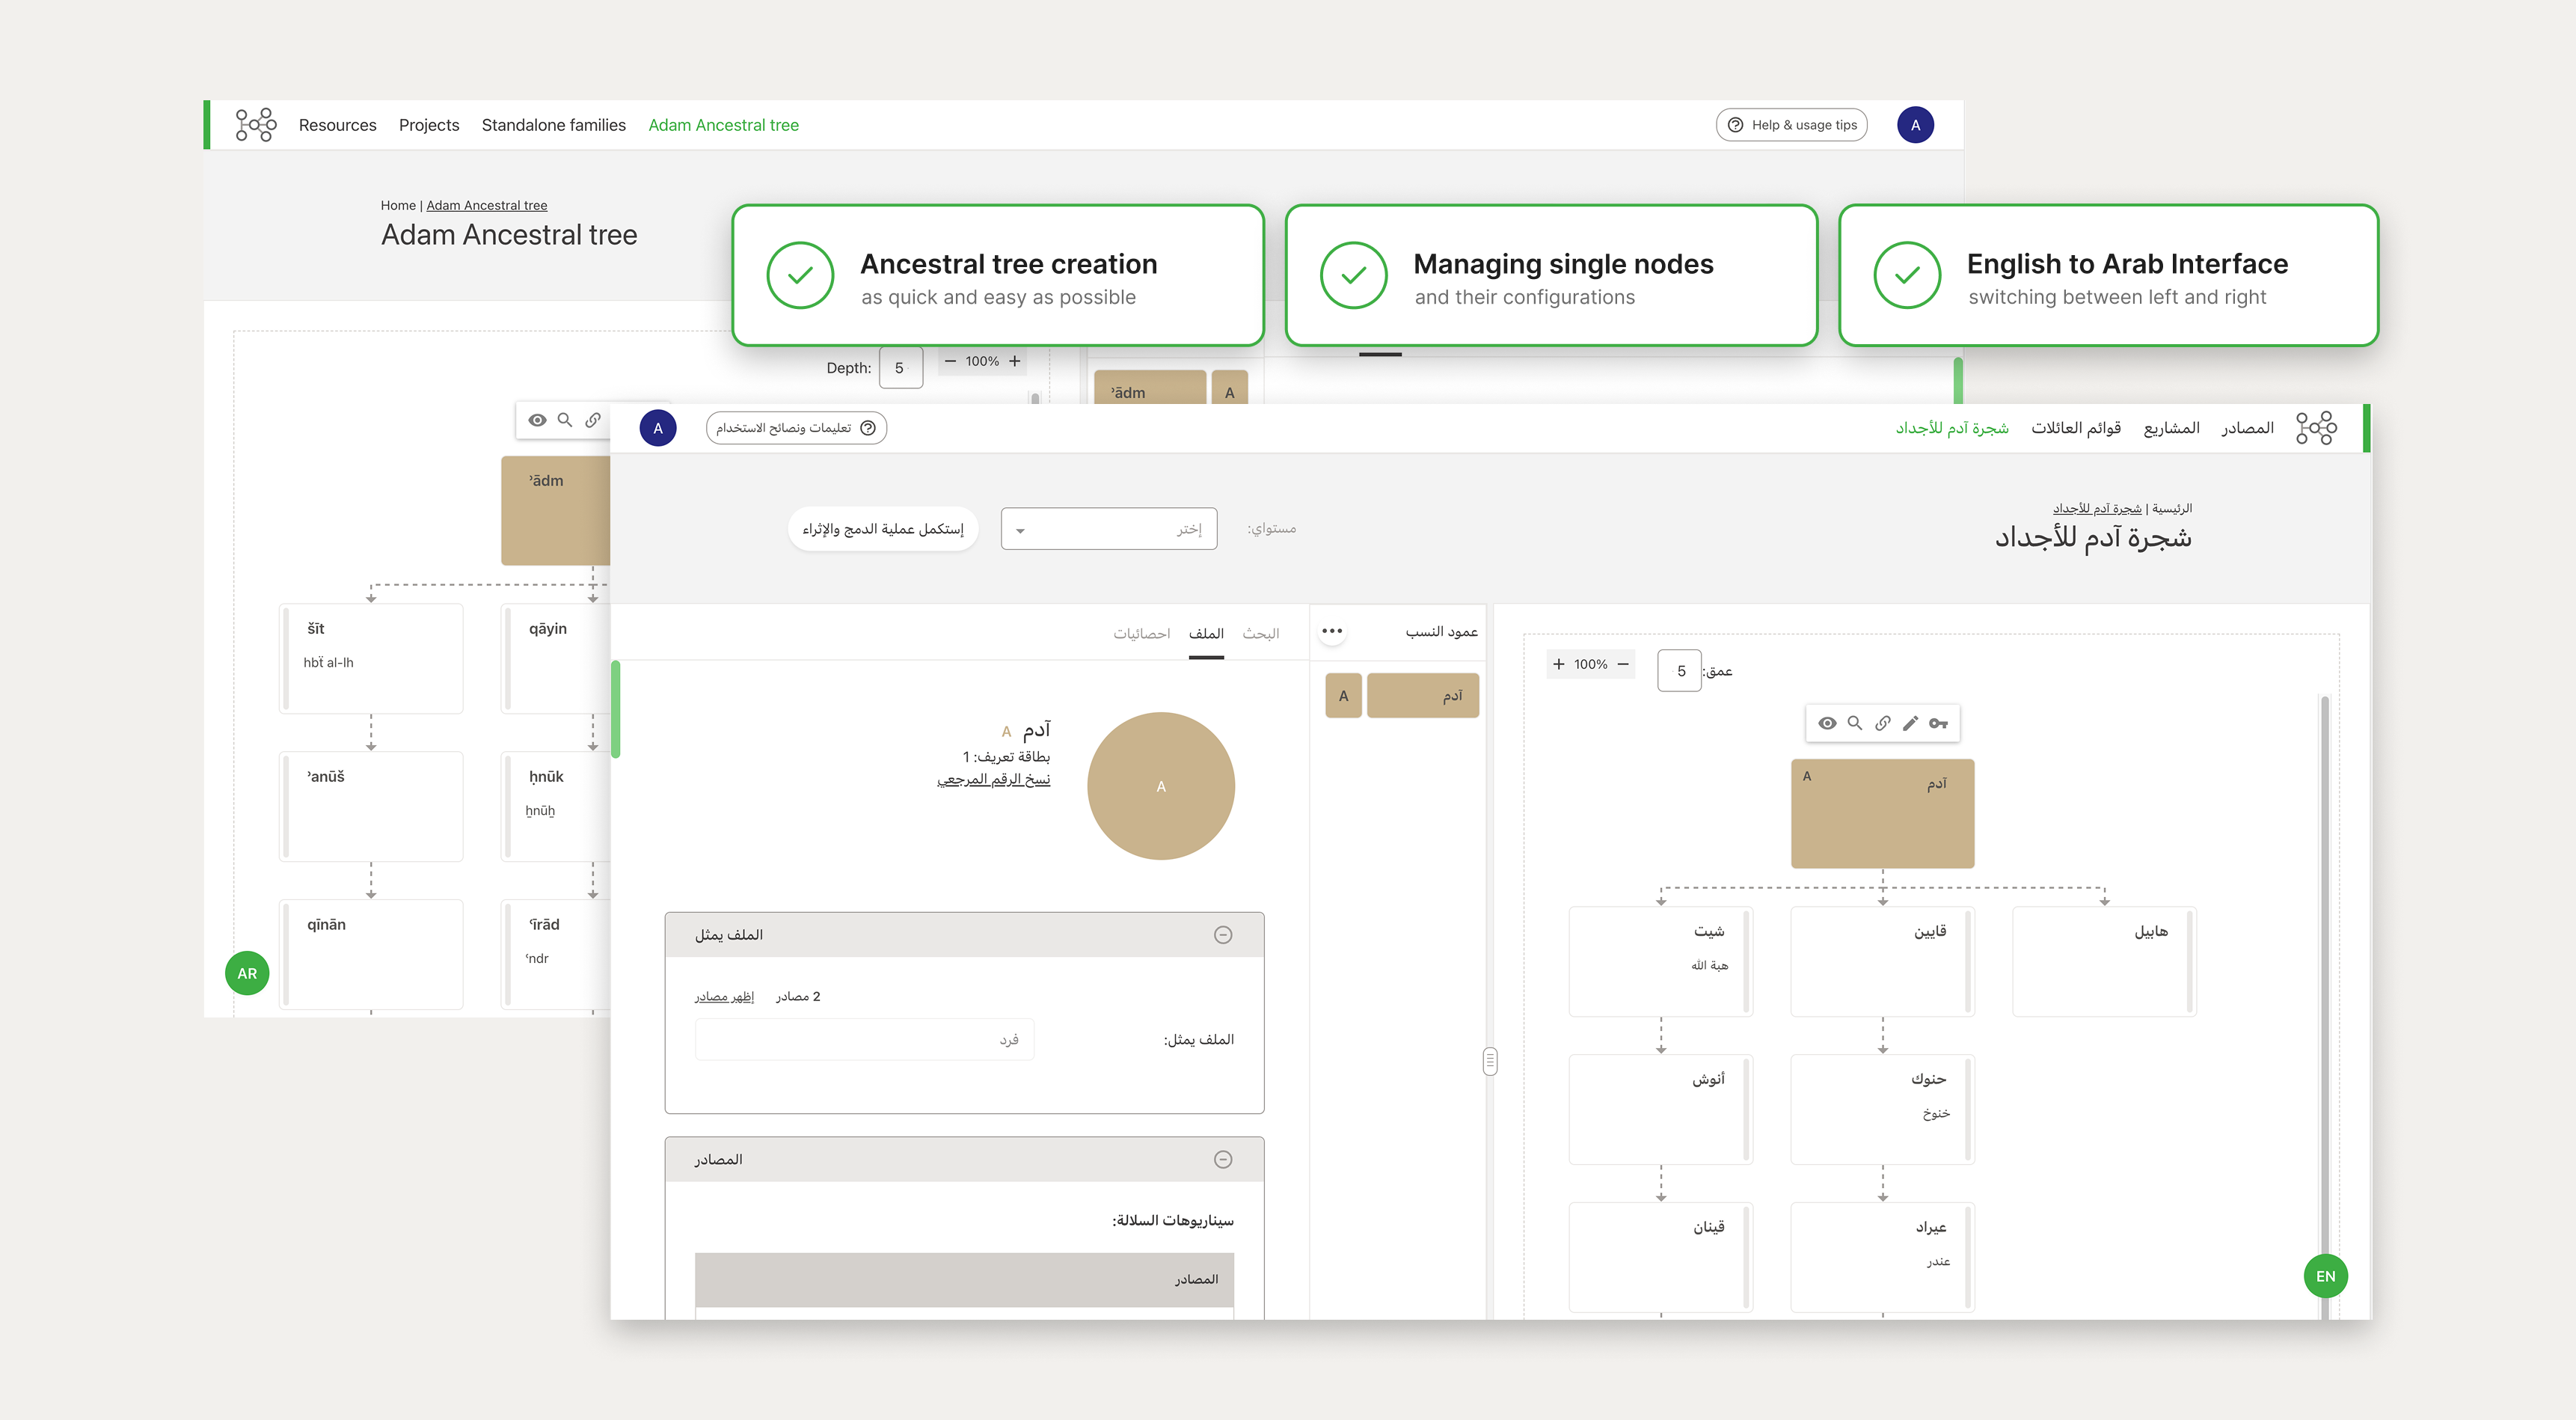Open Standalone families menu item
This screenshot has width=2576, height=1420.
tap(553, 125)
